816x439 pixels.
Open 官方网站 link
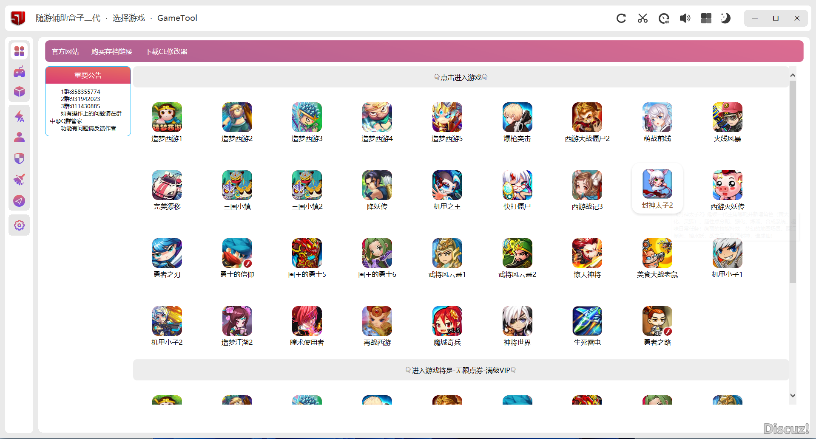pyautogui.click(x=65, y=51)
